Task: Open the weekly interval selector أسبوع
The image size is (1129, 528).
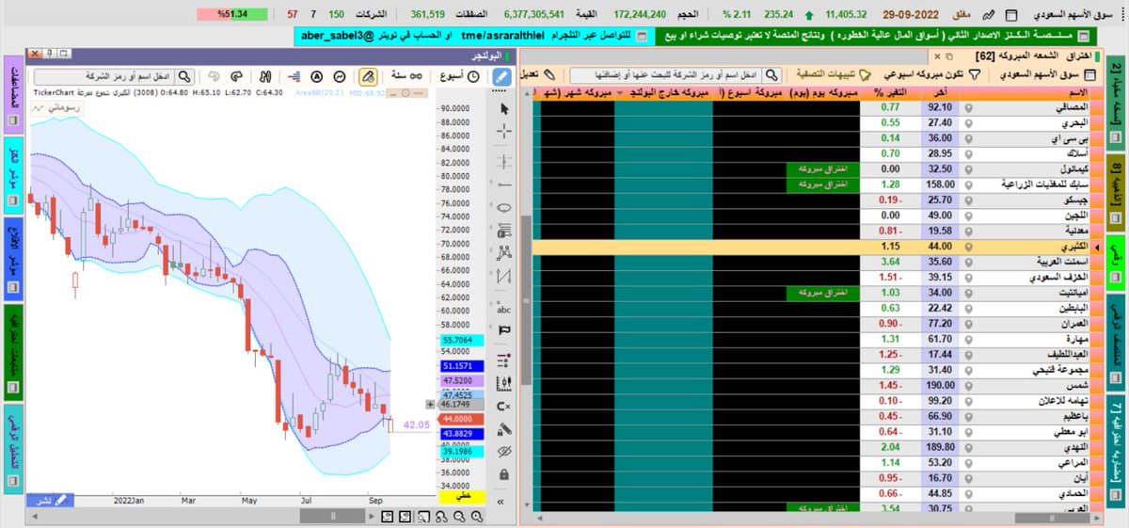Action: coord(458,77)
